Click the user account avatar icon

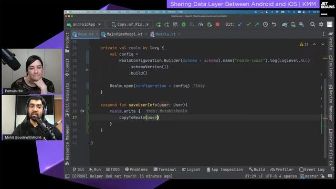tap(330, 25)
